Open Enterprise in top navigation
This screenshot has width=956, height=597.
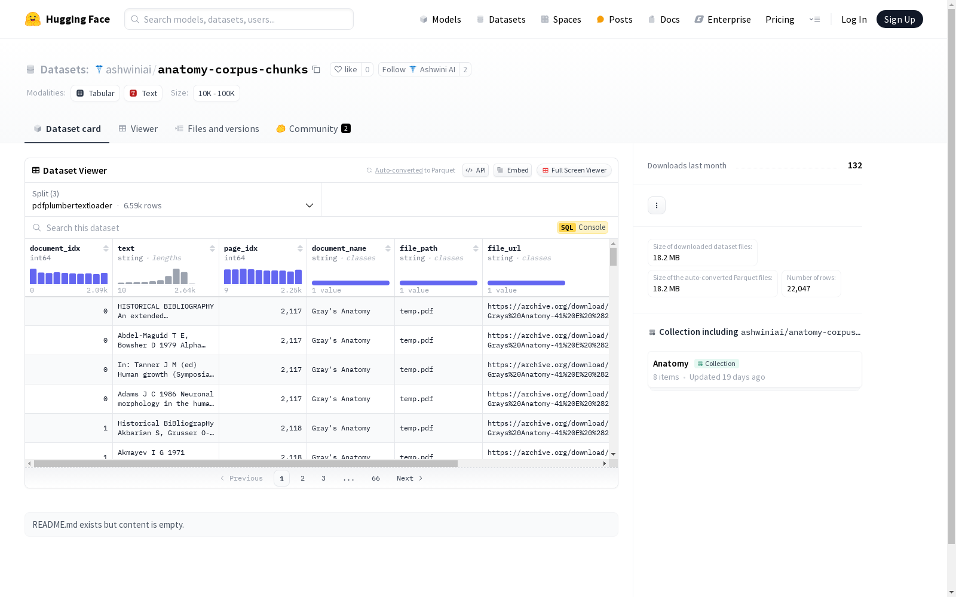click(722, 19)
